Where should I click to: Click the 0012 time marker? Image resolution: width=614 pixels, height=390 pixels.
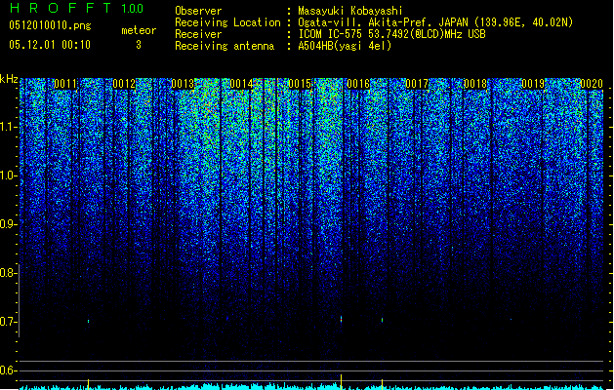point(124,84)
